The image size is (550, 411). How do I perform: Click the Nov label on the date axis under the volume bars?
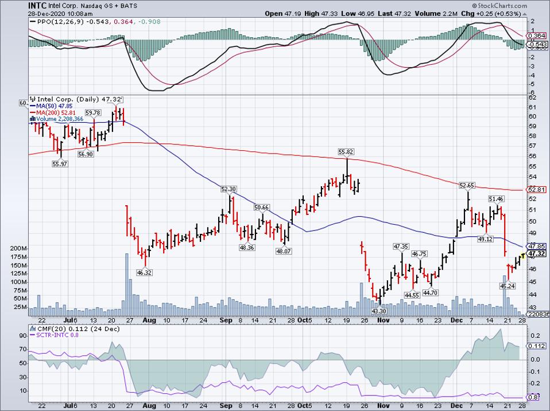384,320
